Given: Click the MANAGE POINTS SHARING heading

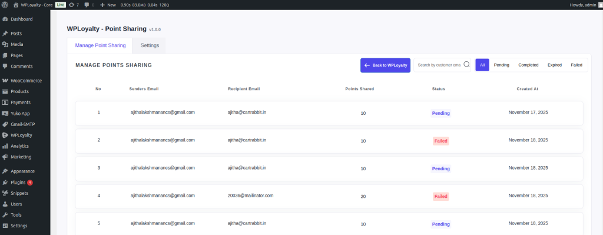Looking at the screenshot, I should click(114, 65).
